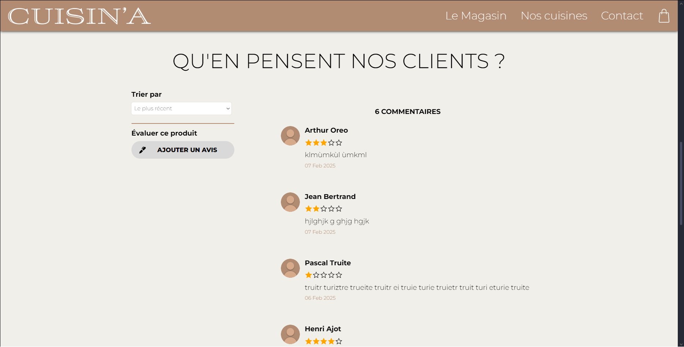The height and width of the screenshot is (347, 684).
Task: Click Henri Ajot's avatar icon
Action: pyautogui.click(x=290, y=334)
